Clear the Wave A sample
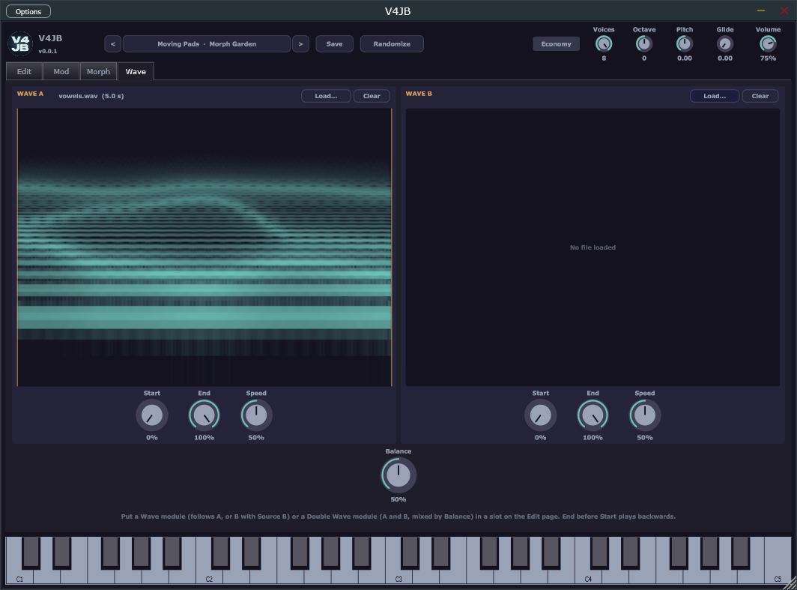797x590 pixels. 372,96
